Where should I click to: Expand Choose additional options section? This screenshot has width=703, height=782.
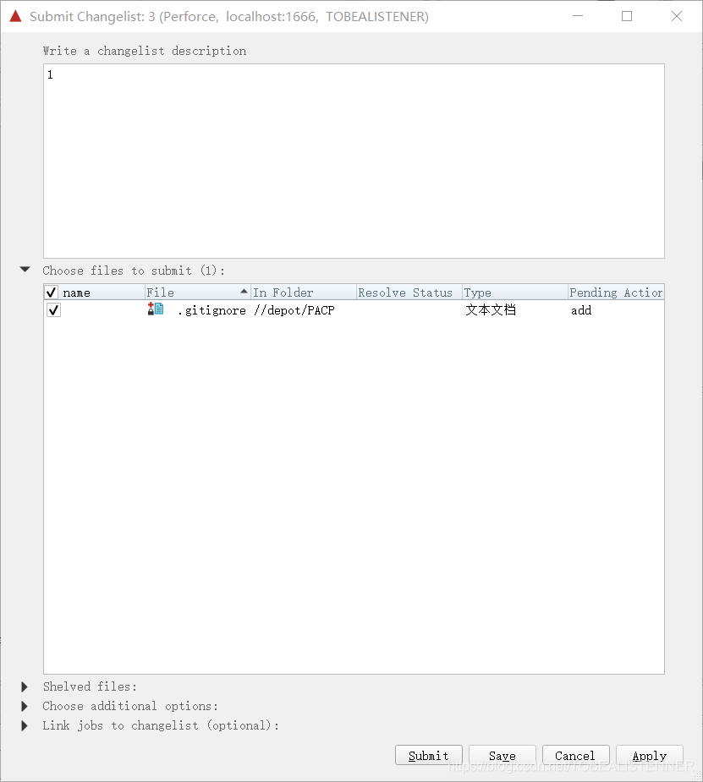pos(24,706)
